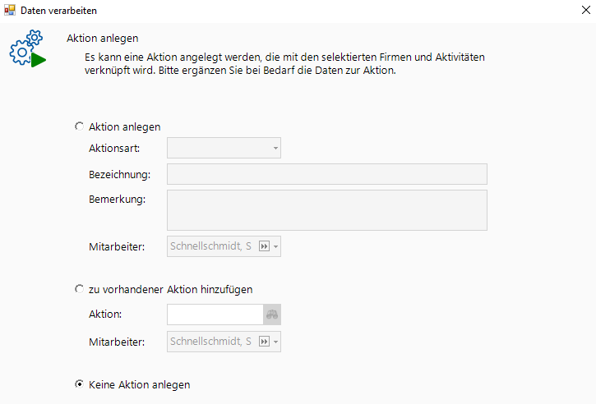Close the Daten verarbeiten dialog
This screenshot has height=404, width=596.
pos(583,9)
